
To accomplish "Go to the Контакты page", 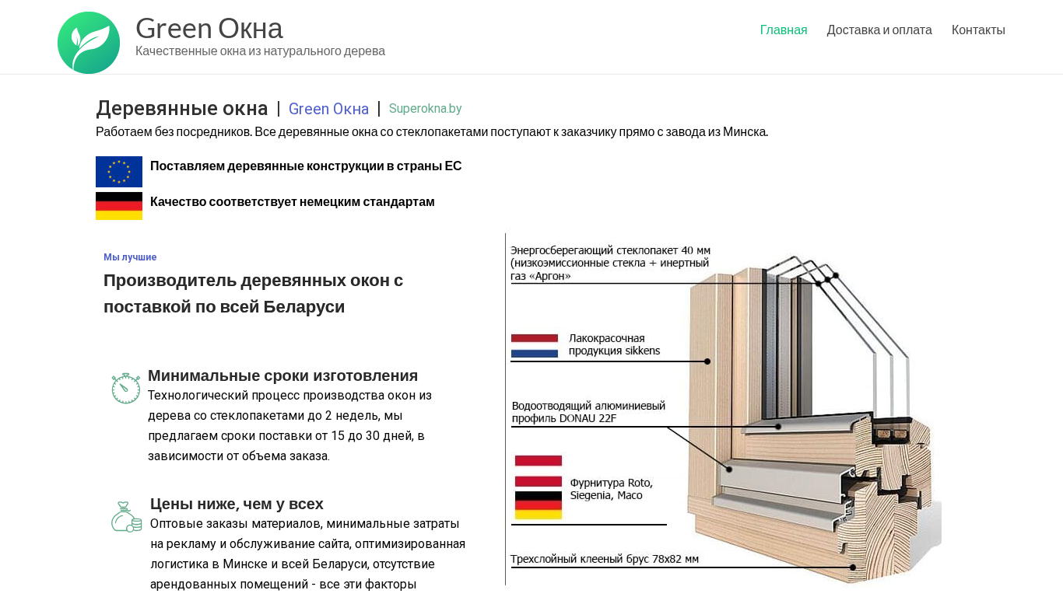I will coord(978,30).
